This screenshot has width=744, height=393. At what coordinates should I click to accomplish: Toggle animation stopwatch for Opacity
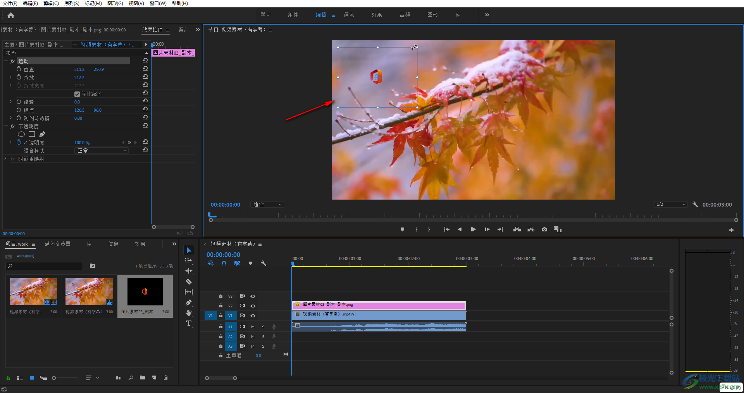click(19, 142)
